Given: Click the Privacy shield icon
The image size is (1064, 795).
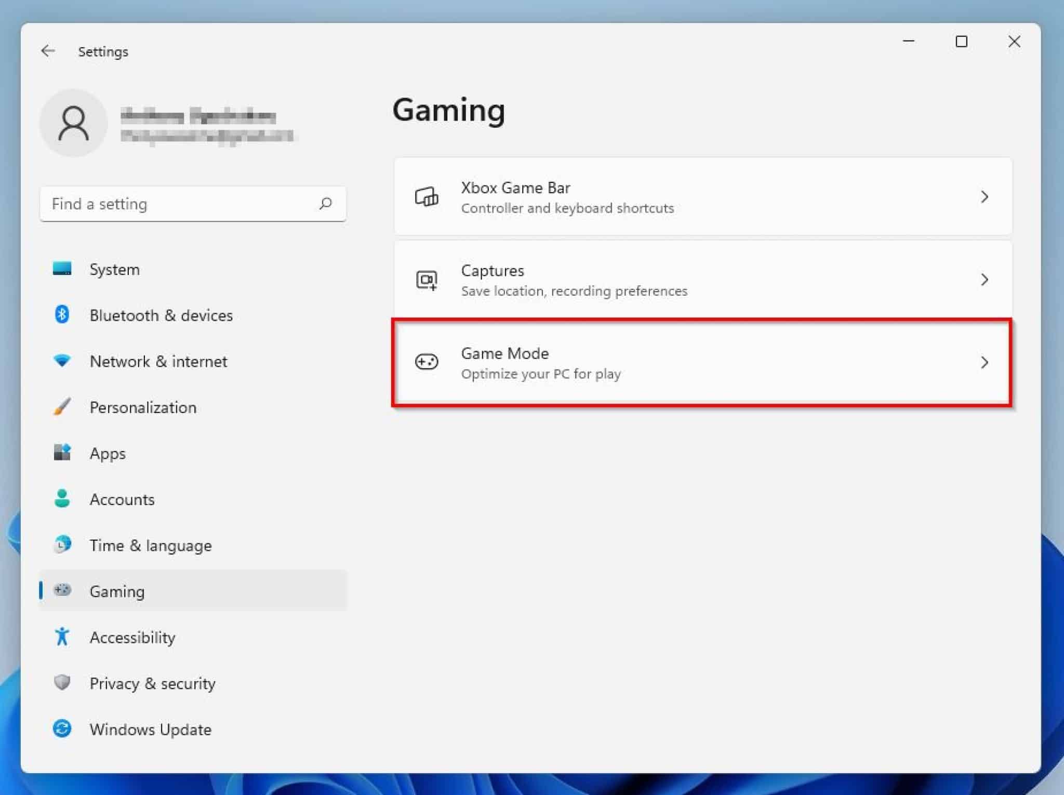Looking at the screenshot, I should (x=62, y=682).
